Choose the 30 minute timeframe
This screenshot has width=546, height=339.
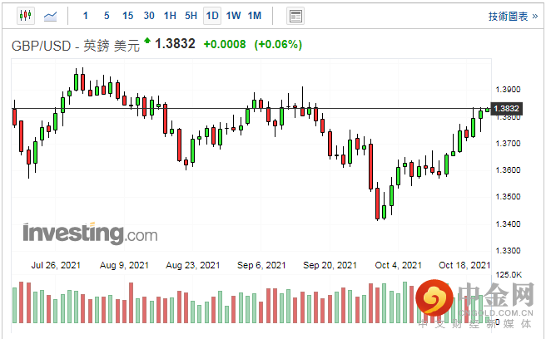click(x=149, y=16)
